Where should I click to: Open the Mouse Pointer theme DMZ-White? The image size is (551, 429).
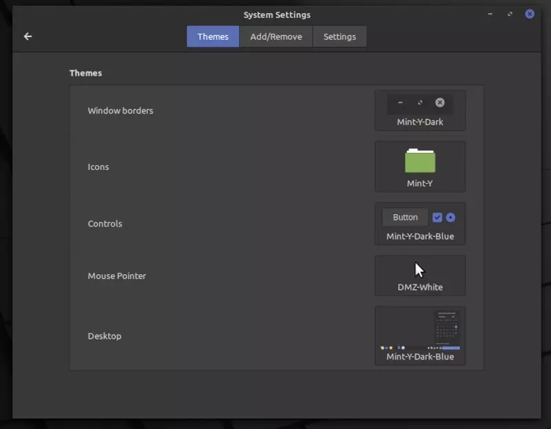click(420, 276)
